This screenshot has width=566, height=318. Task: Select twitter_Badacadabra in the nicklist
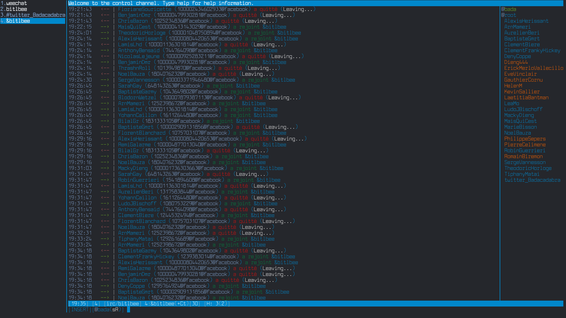click(532, 180)
